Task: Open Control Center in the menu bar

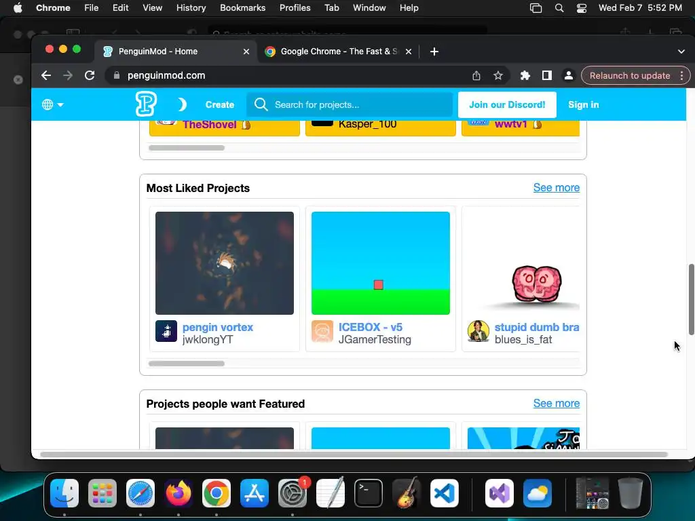Action: (582, 8)
